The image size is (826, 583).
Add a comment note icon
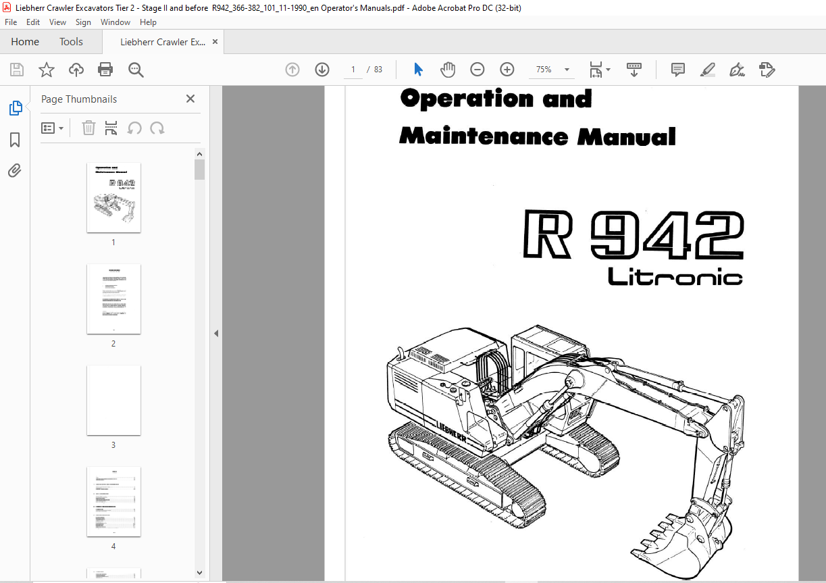[678, 70]
